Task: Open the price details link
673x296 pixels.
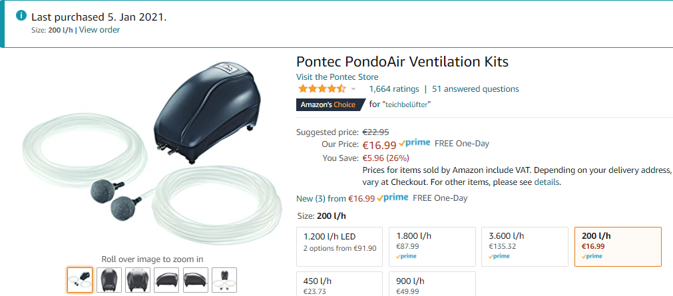Action: tap(547, 182)
